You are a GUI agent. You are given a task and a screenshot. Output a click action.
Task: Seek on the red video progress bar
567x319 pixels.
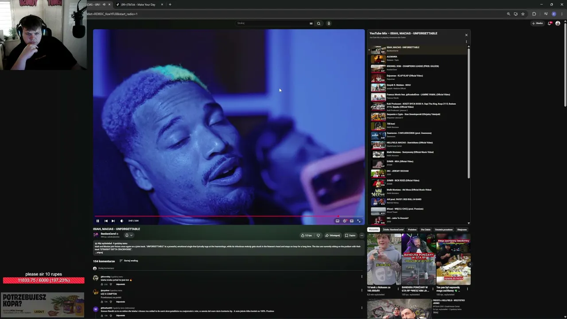click(229, 216)
